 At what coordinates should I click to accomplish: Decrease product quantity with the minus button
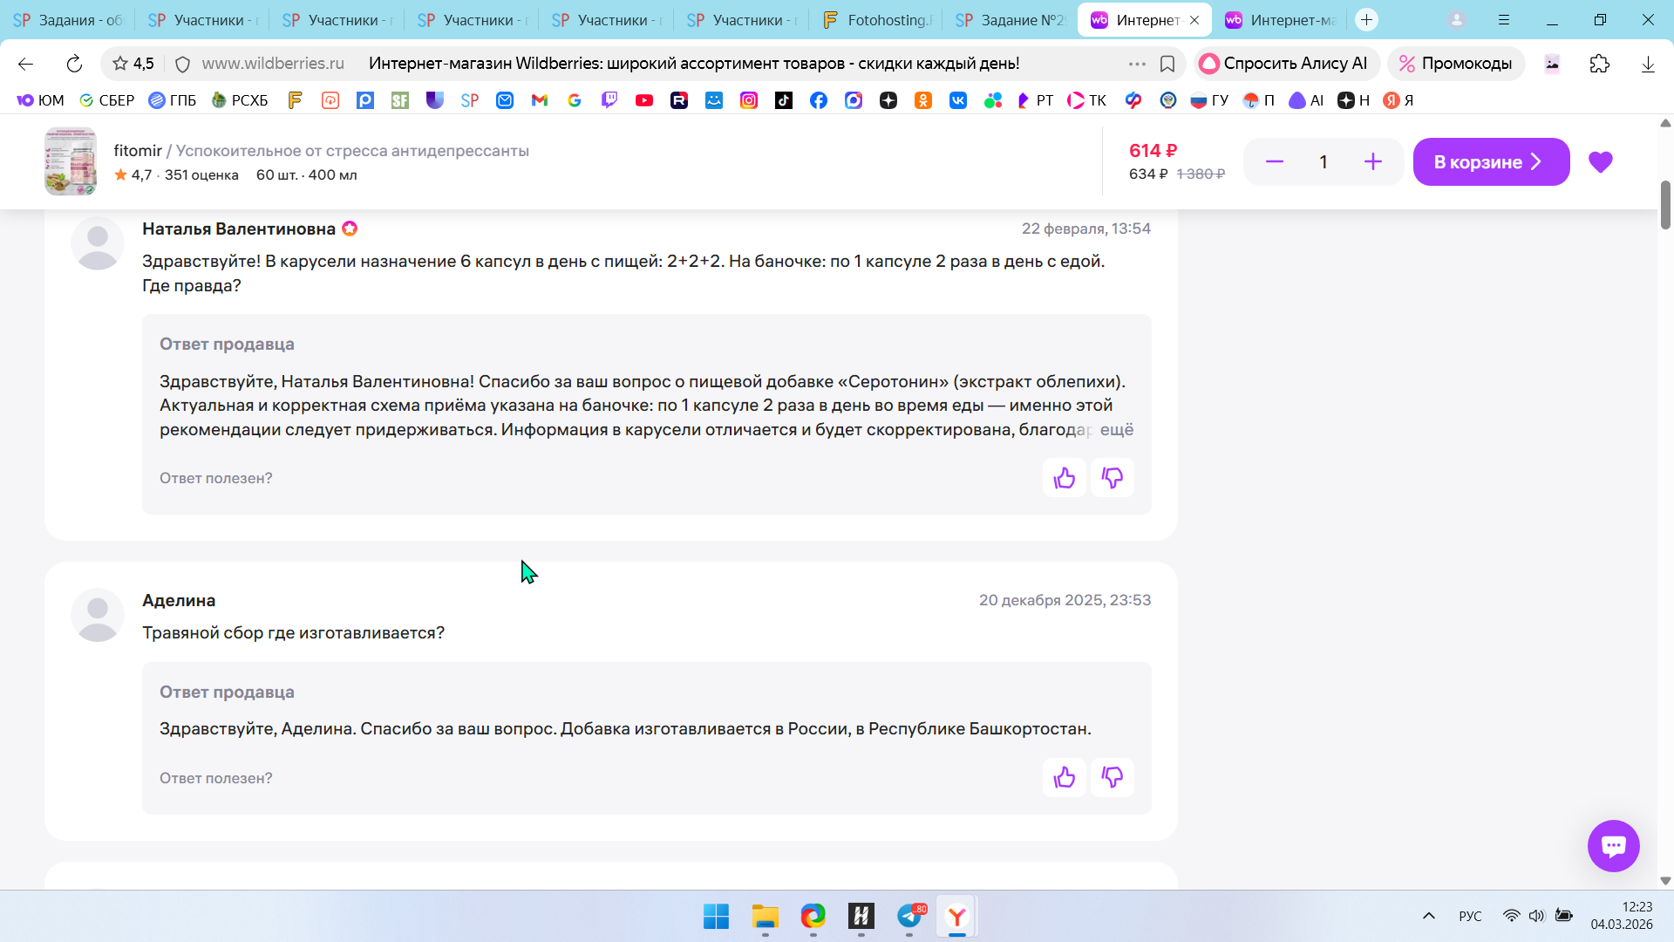click(1274, 162)
